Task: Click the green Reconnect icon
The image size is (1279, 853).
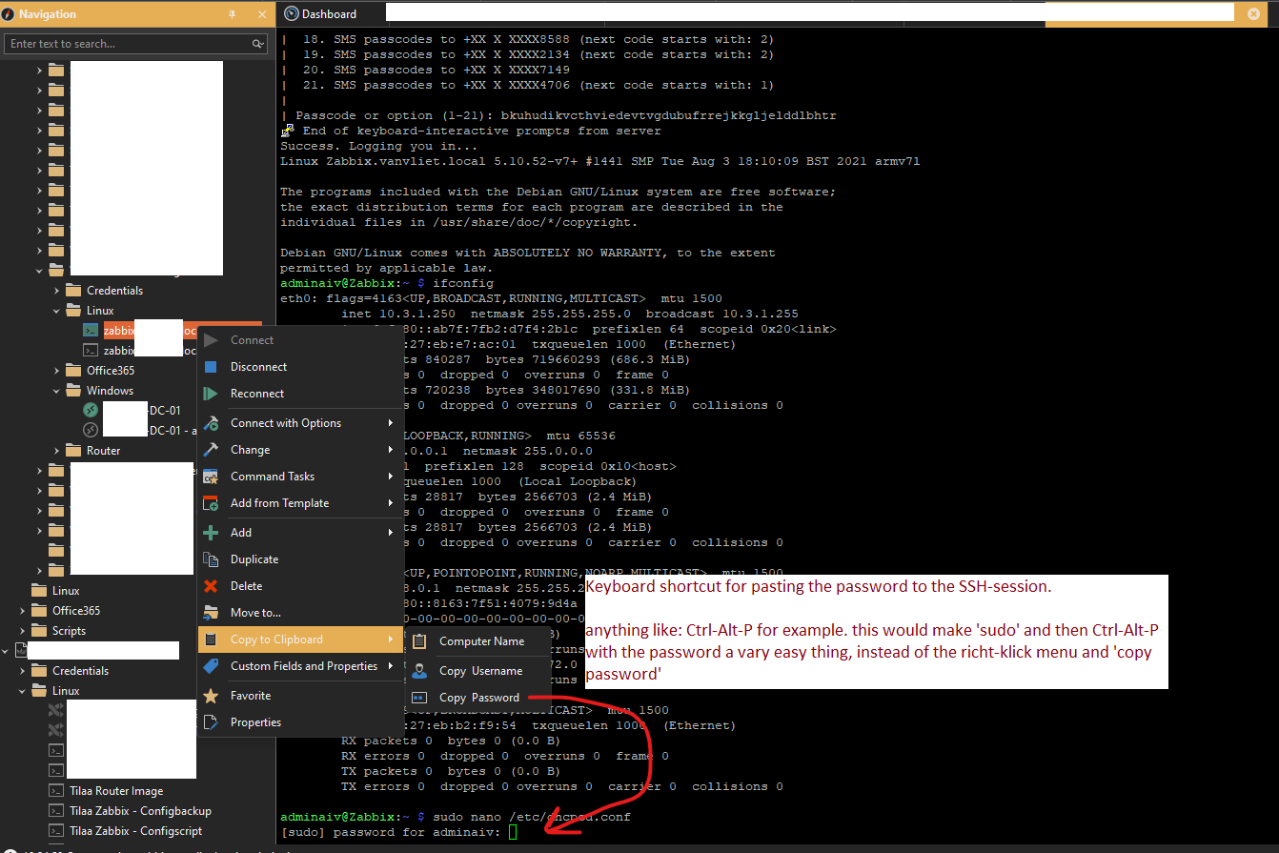Action: pyautogui.click(x=212, y=394)
